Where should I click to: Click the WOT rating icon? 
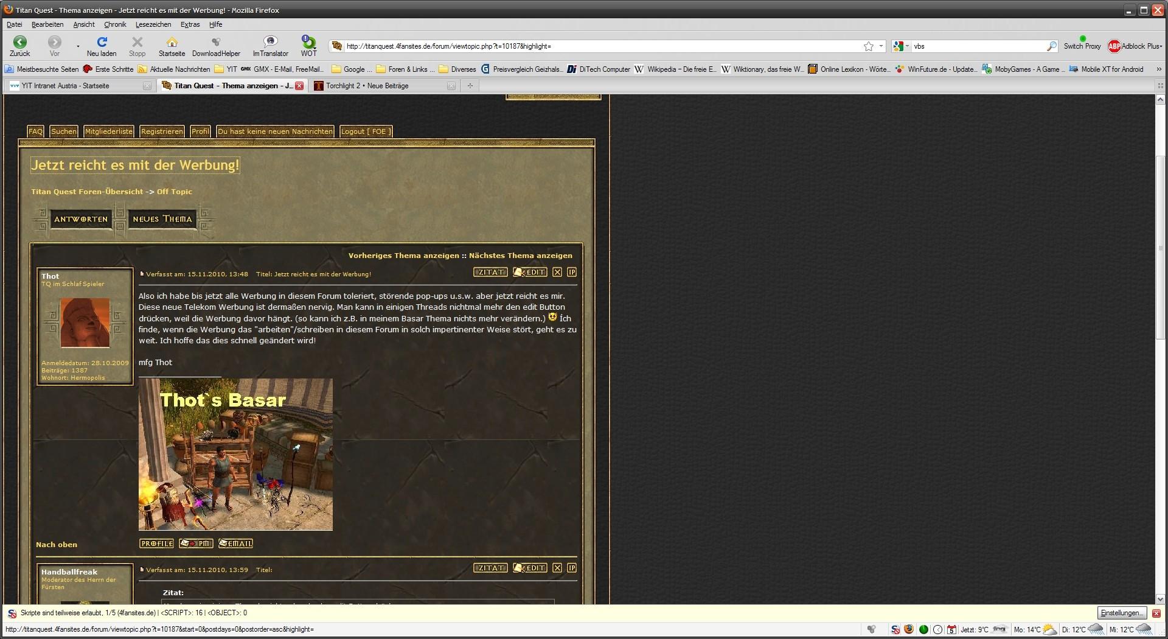(x=308, y=42)
